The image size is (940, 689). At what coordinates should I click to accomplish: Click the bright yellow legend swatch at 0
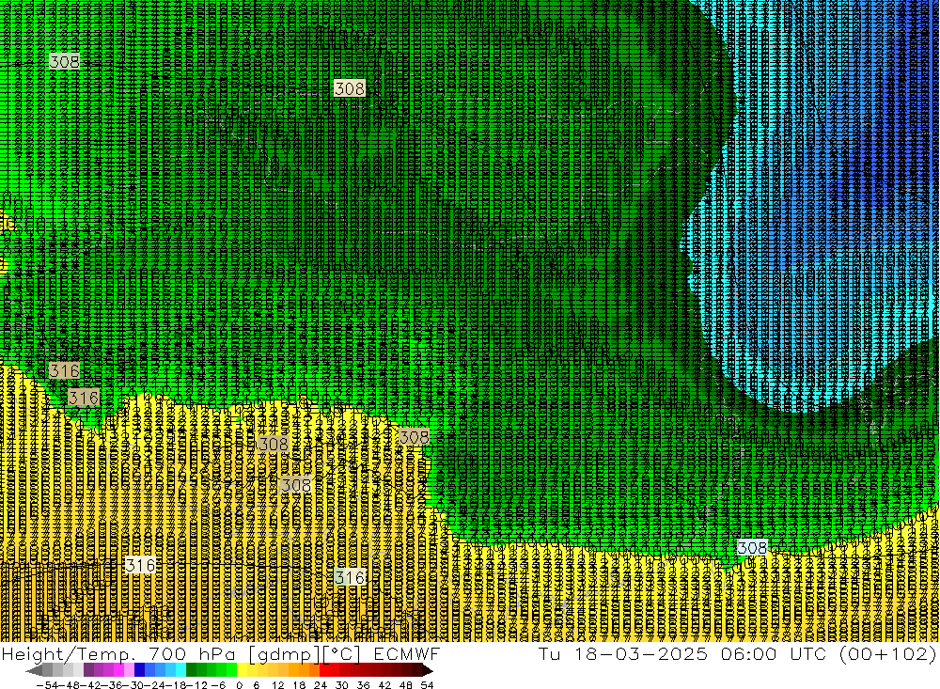click(x=242, y=670)
